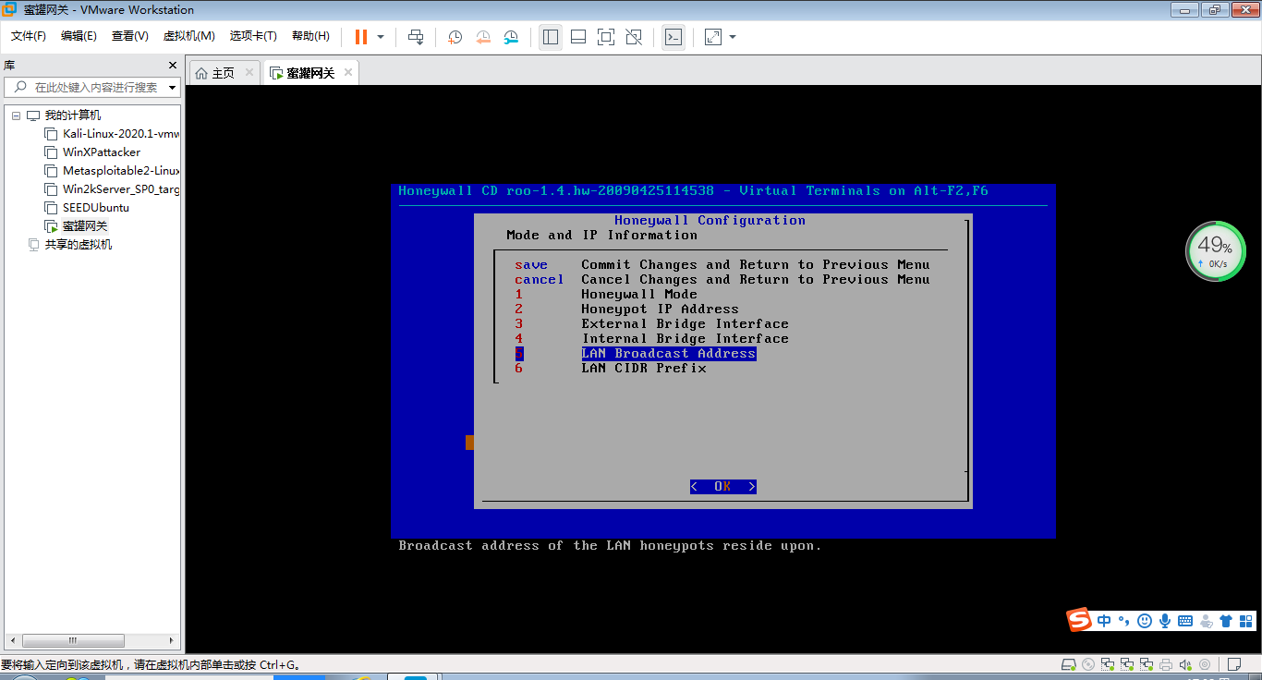This screenshot has height=680, width=1262.
Task: Click the printer device status icon
Action: (x=1166, y=664)
